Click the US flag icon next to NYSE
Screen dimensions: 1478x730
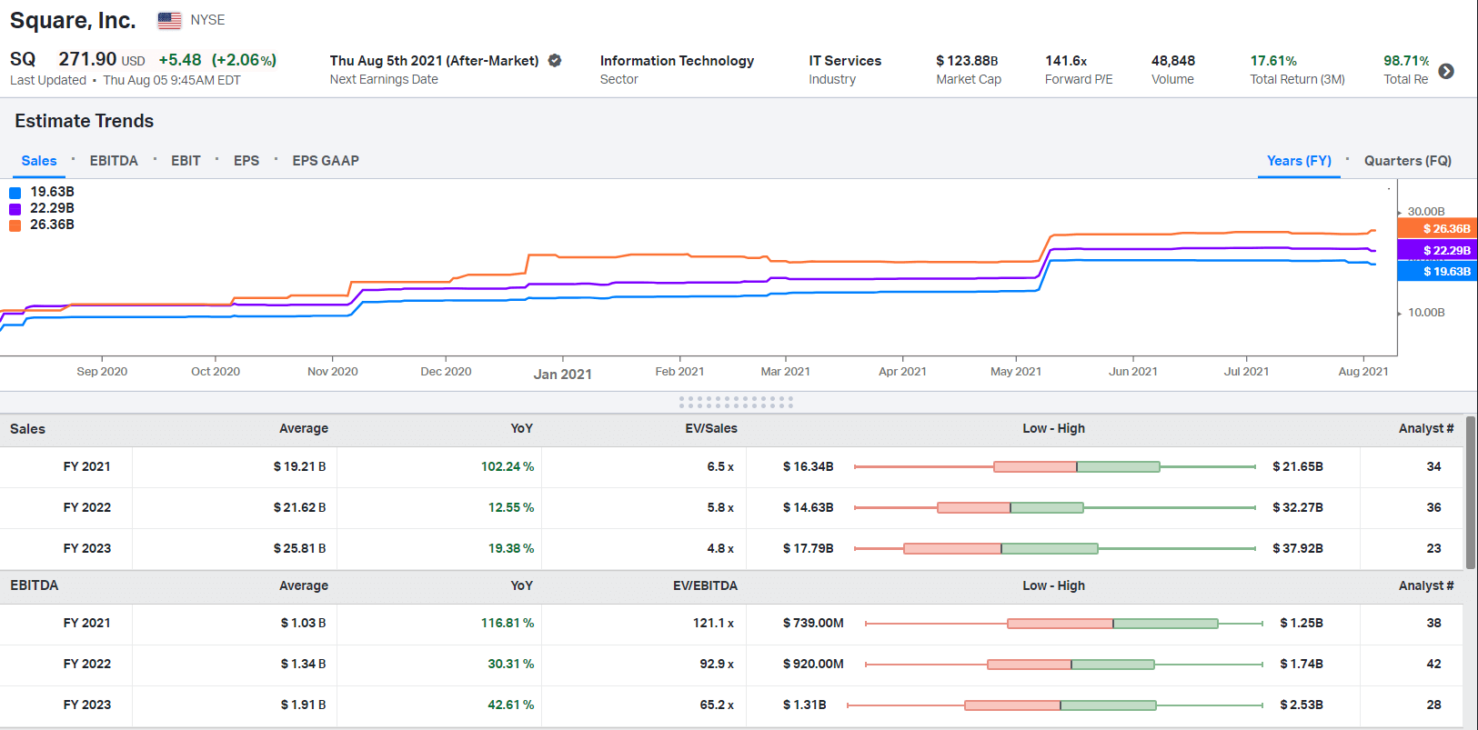point(169,20)
